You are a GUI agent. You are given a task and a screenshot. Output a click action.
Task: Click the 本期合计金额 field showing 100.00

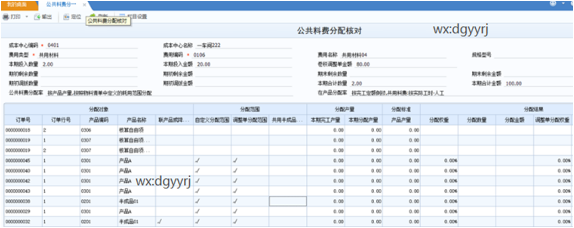538,83
